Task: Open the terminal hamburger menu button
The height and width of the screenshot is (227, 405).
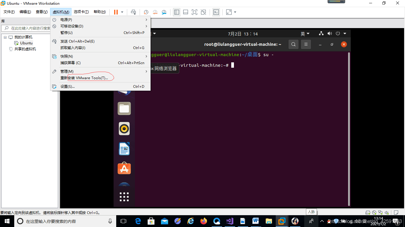Action: point(306,44)
